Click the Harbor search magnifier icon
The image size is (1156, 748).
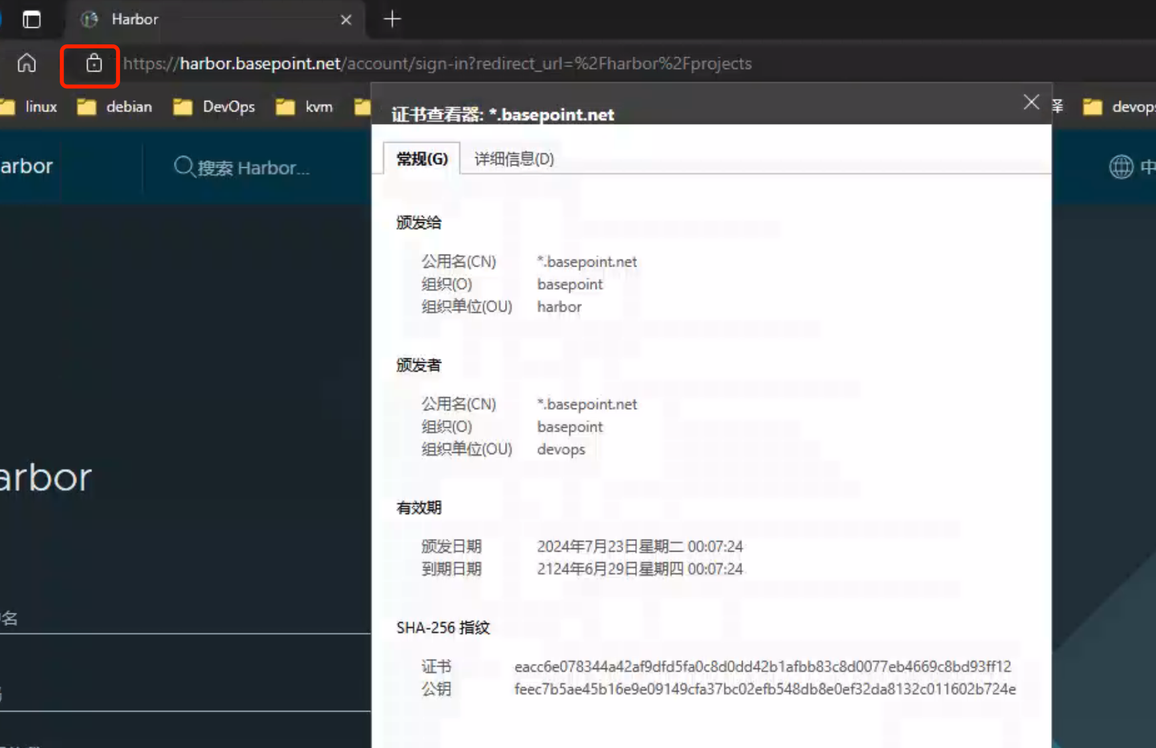click(x=184, y=166)
